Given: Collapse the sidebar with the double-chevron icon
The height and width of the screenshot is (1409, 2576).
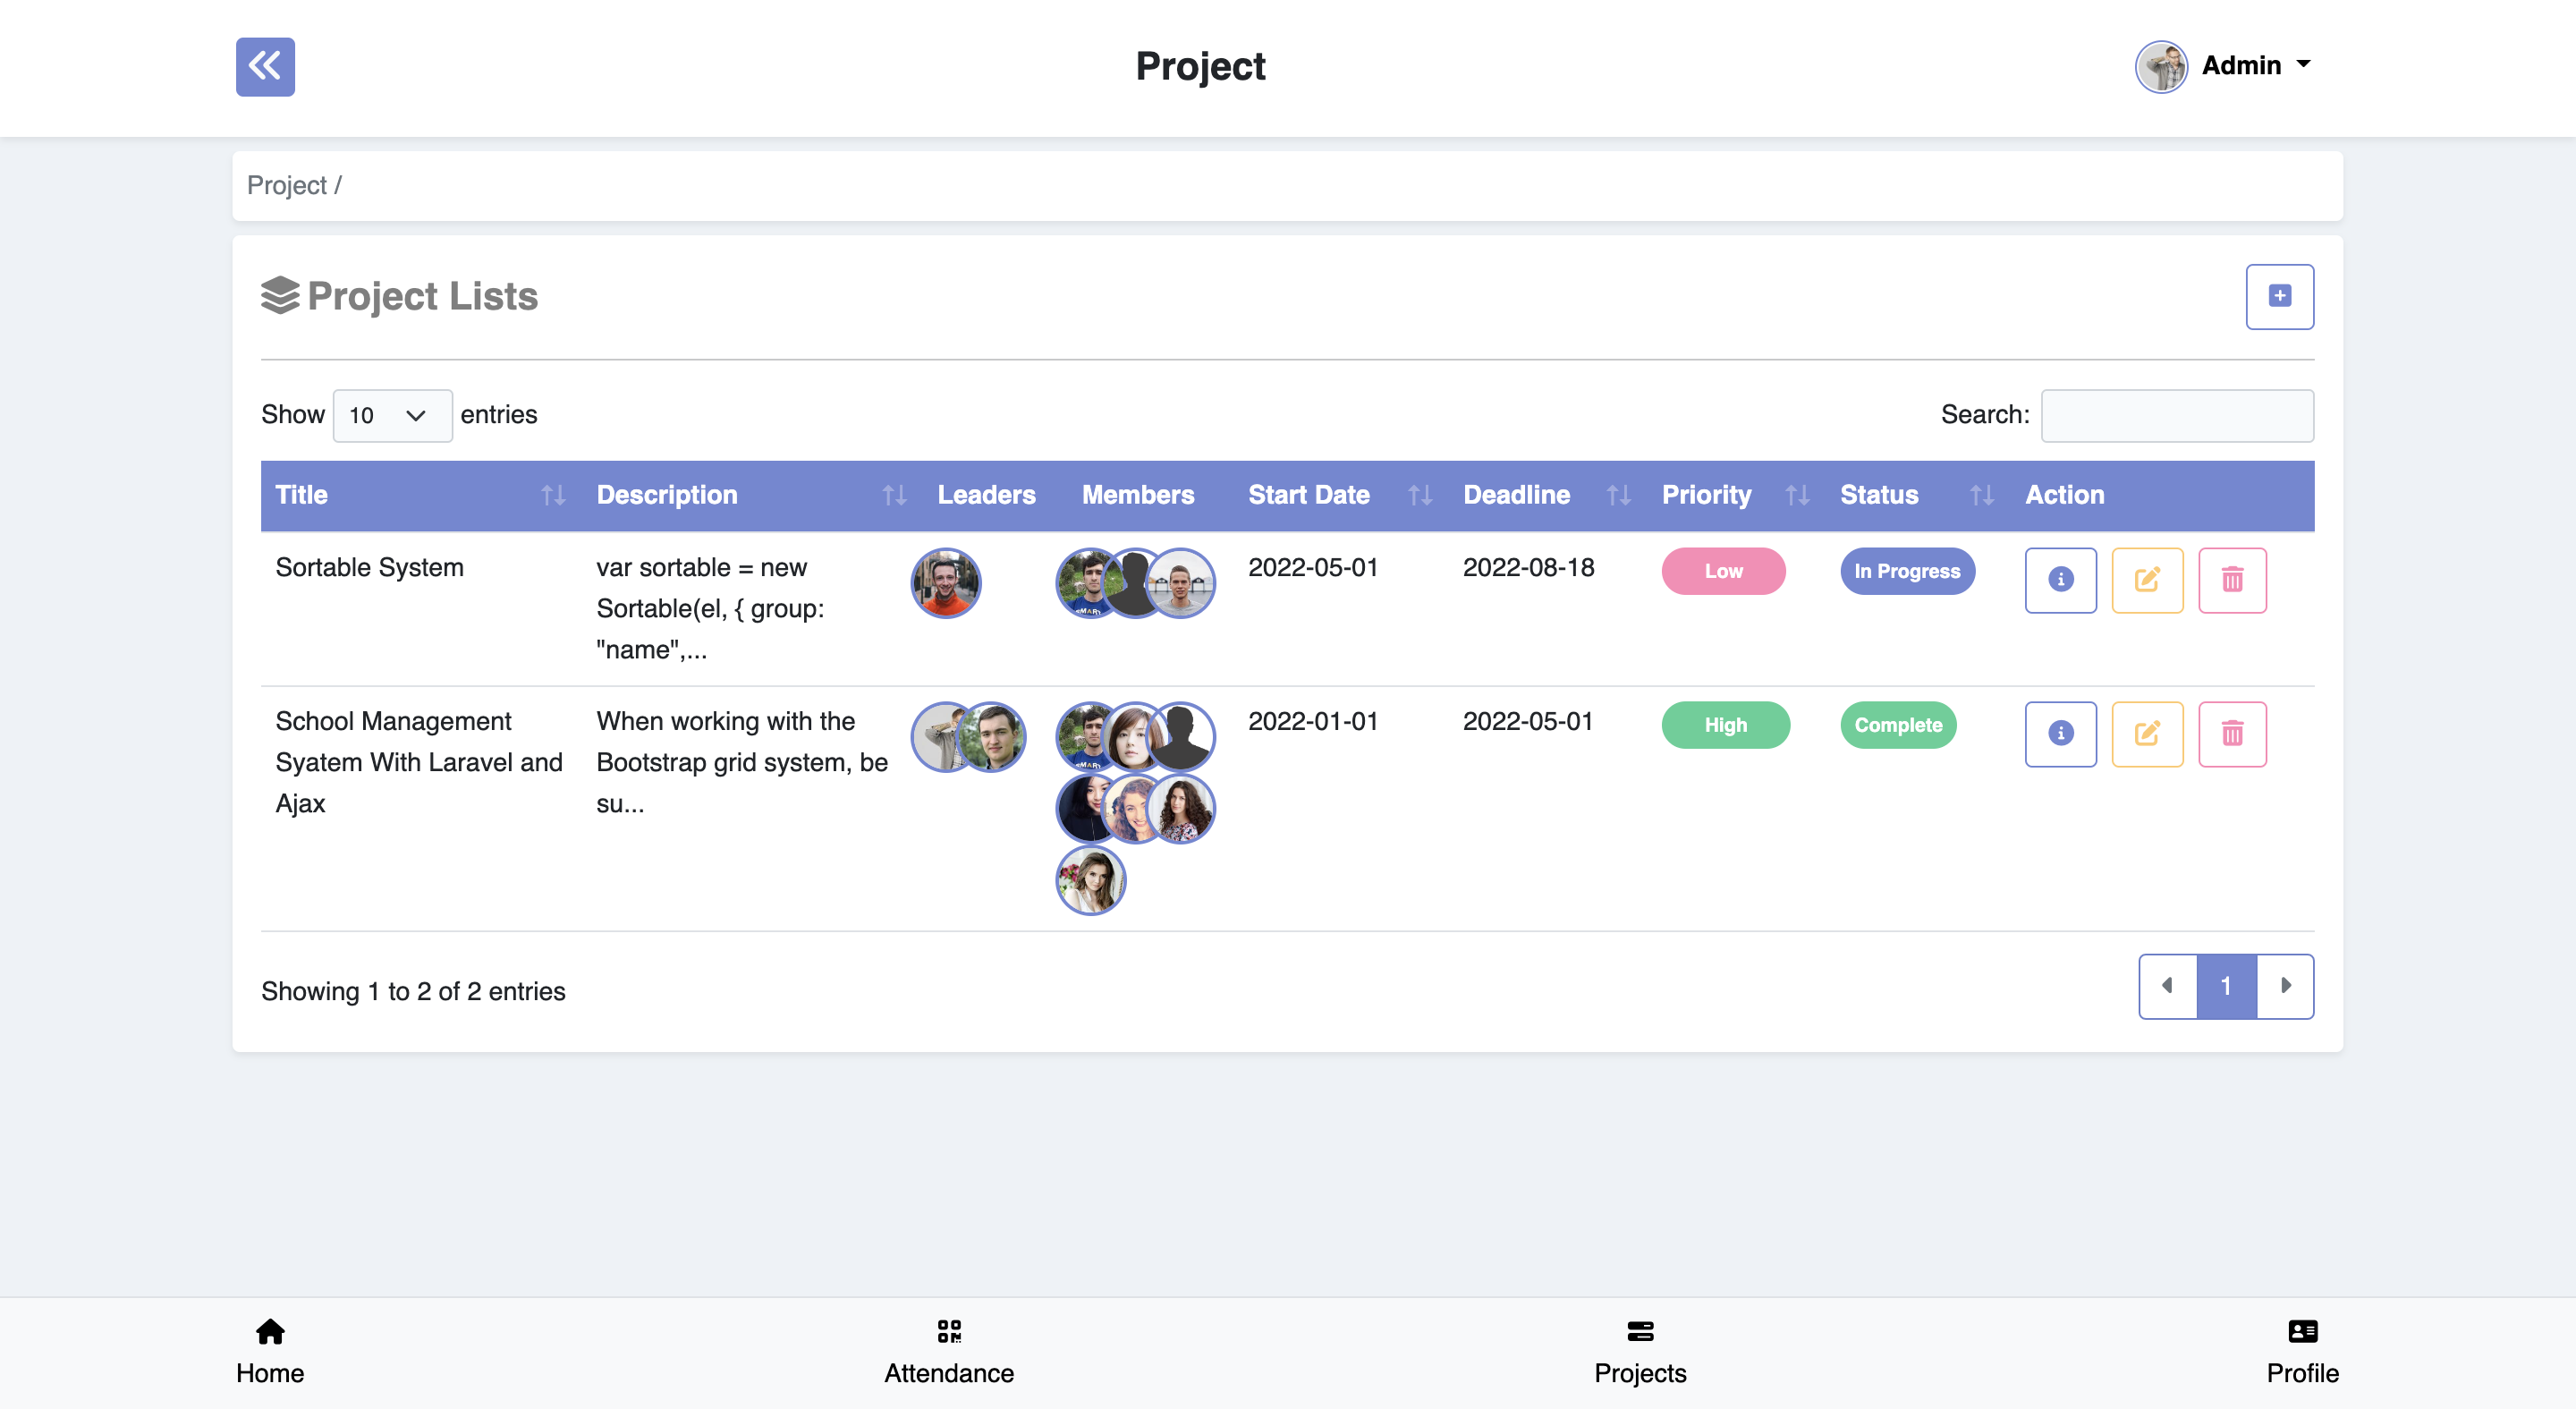Looking at the screenshot, I should pyautogui.click(x=264, y=67).
